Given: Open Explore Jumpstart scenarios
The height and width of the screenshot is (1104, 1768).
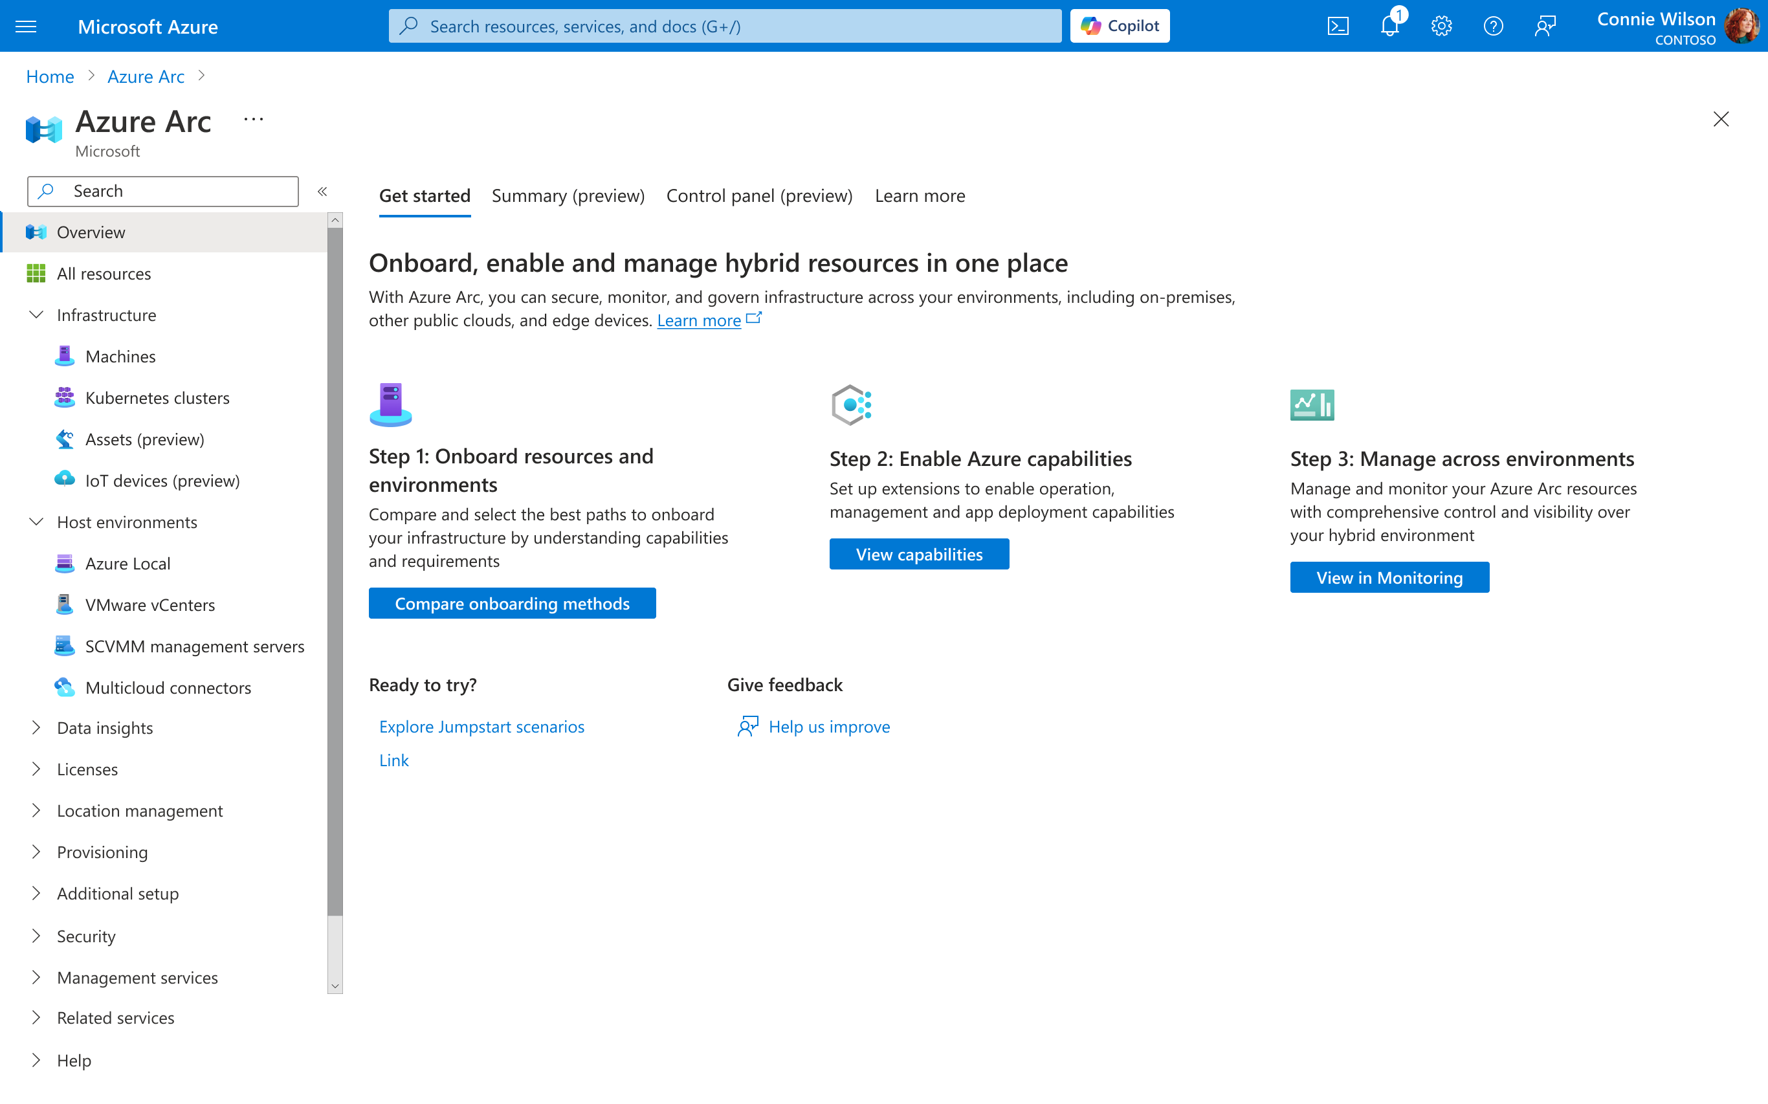Looking at the screenshot, I should (x=481, y=727).
